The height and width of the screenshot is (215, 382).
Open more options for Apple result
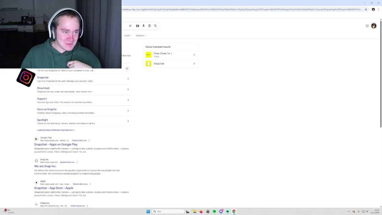(90, 184)
